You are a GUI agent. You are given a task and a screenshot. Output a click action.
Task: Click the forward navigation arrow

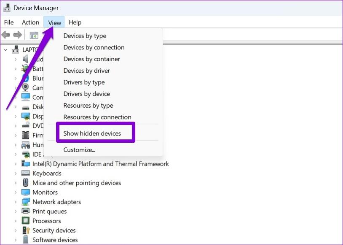click(x=17, y=35)
